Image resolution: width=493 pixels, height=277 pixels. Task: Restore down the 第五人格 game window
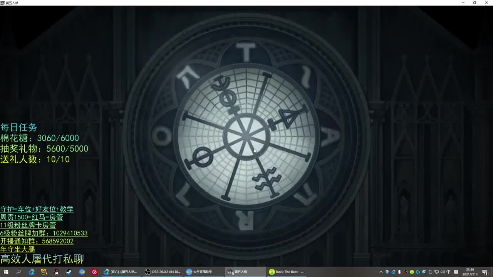click(475, 3)
